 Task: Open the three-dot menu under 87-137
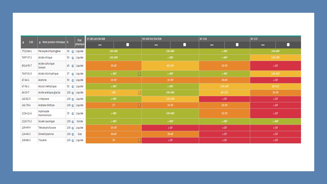(x=263, y=45)
